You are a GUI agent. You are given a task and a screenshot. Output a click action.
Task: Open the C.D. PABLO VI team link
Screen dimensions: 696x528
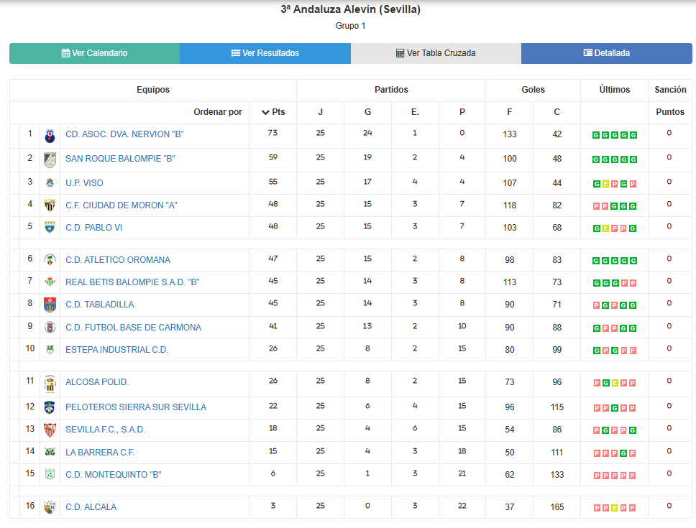click(x=93, y=228)
